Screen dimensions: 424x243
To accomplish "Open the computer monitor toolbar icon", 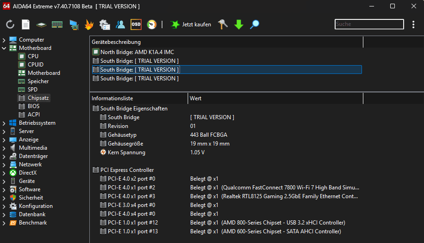I will point(74,25).
